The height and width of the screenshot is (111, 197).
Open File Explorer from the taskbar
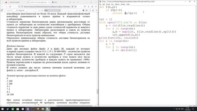coord(43,109)
